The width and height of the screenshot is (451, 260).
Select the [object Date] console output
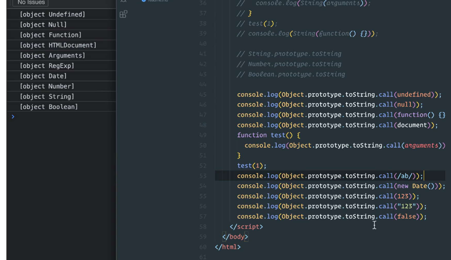(43, 76)
